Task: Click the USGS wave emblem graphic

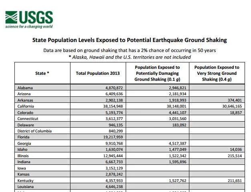Action: pos(11,17)
